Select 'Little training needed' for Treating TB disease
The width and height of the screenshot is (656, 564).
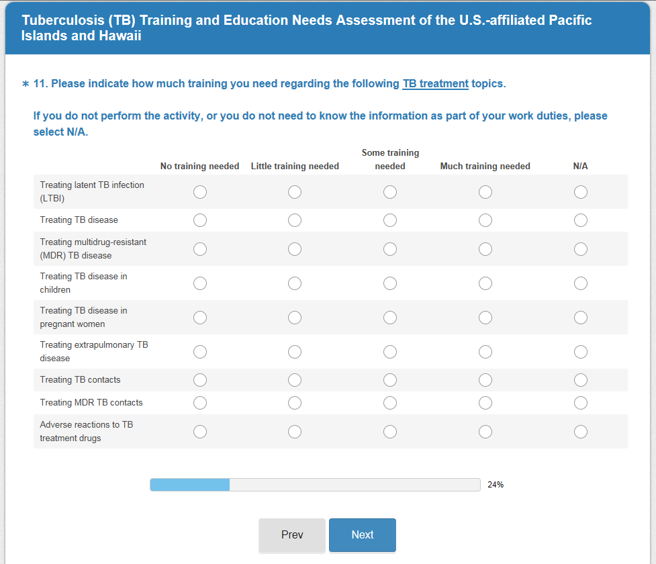(295, 220)
